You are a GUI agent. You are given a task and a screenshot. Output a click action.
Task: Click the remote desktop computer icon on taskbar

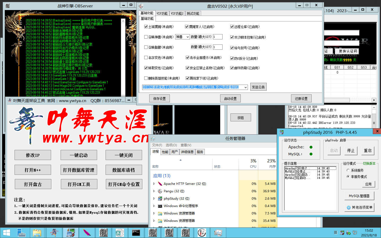71,233
